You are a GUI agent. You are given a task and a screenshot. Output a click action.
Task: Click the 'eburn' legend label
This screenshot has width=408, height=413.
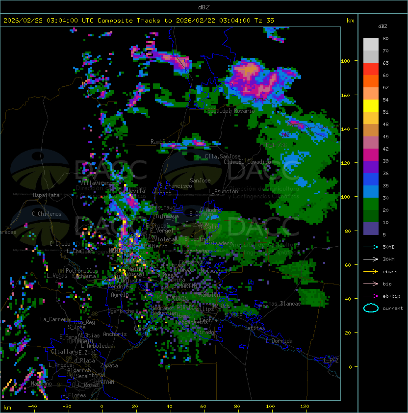click(x=390, y=272)
